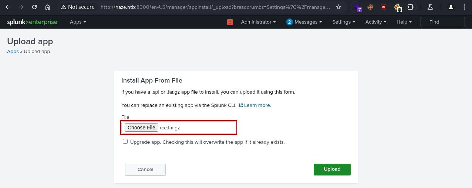Viewport: 472px width, 188px height.
Task: Click the Find search field
Action: coord(442,22)
